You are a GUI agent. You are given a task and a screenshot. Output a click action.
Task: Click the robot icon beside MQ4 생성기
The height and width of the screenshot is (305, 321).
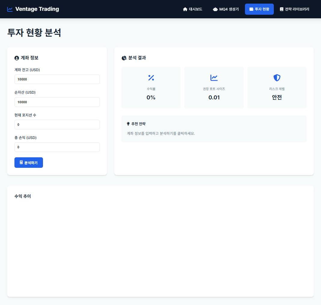pyautogui.click(x=215, y=9)
